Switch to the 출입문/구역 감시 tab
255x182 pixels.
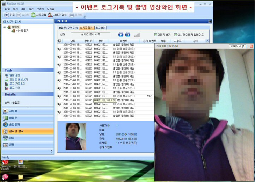coord(68,27)
